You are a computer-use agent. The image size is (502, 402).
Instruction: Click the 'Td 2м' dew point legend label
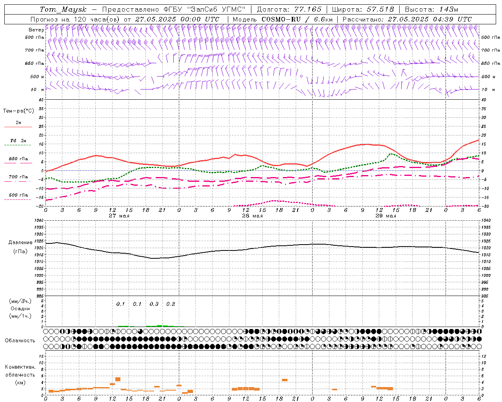coord(18,141)
